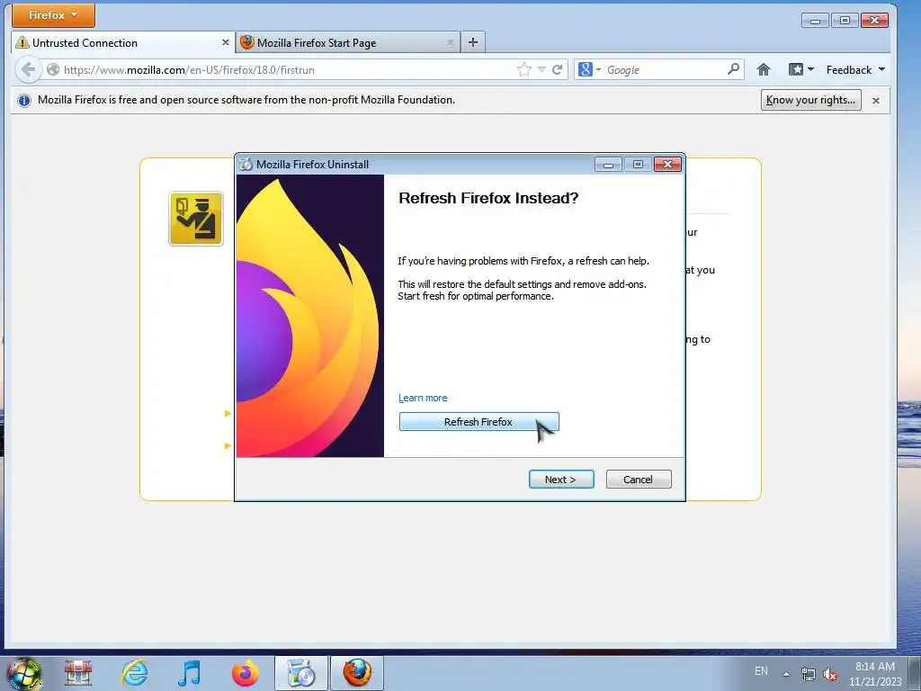The width and height of the screenshot is (921, 691).
Task: Reload the page with refresh icon
Action: pyautogui.click(x=557, y=70)
